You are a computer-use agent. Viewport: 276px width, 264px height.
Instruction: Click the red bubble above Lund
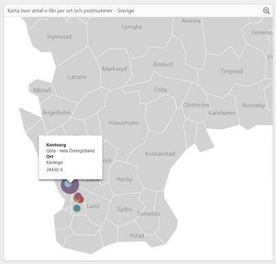[80, 200]
